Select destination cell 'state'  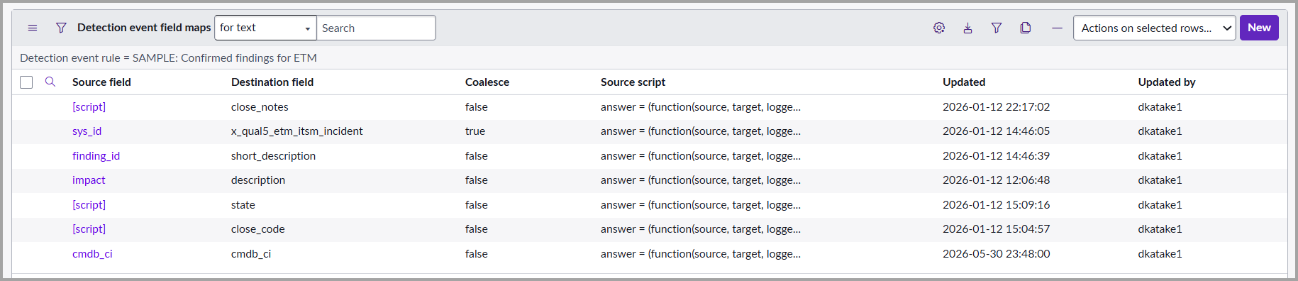(x=243, y=205)
